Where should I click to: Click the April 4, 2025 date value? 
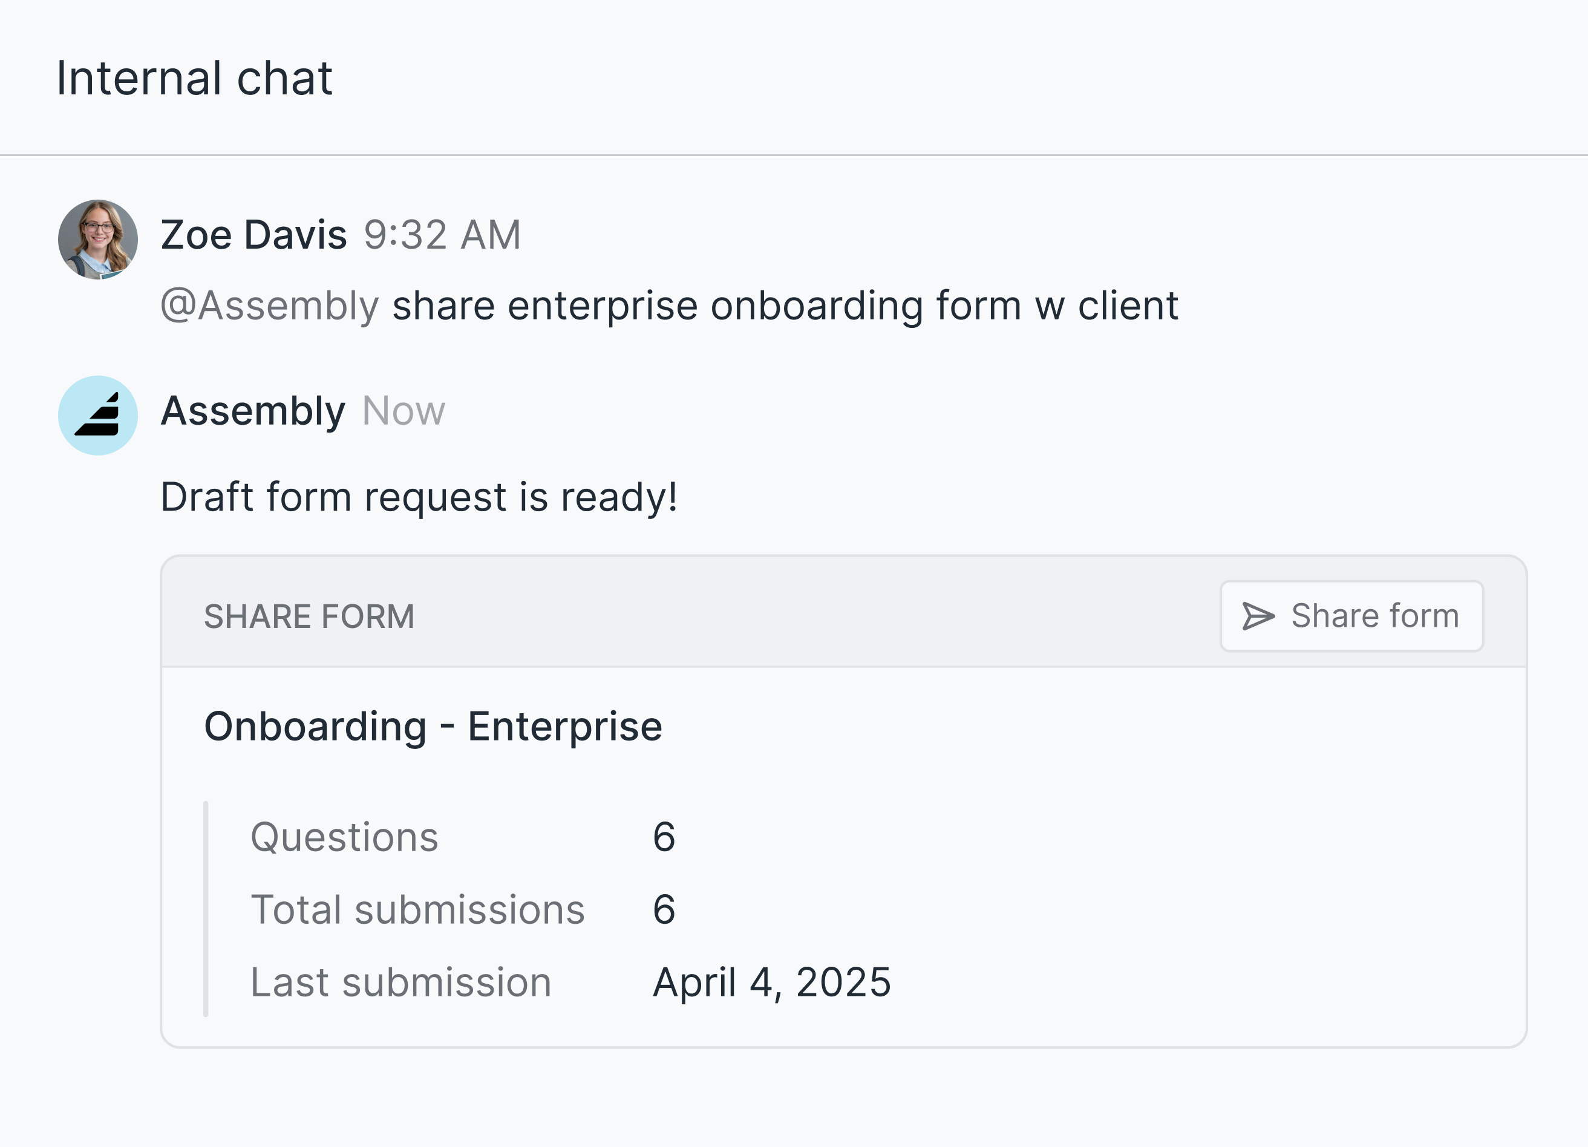click(771, 982)
